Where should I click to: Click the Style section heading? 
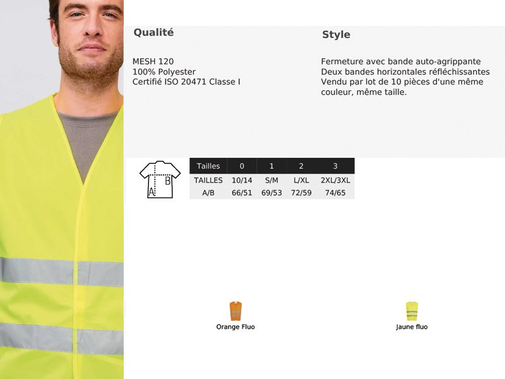[336, 35]
